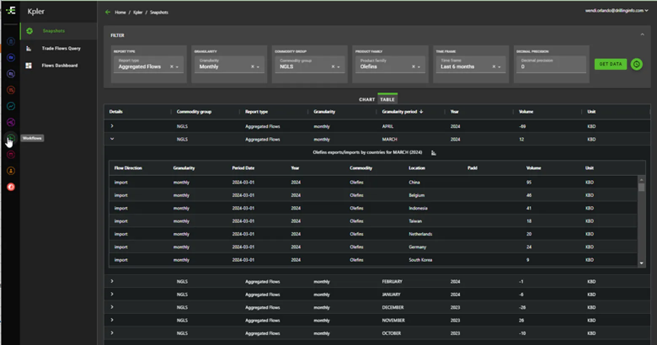This screenshot has width=657, height=345.
Task: Click the GET DATA button
Action: [610, 64]
